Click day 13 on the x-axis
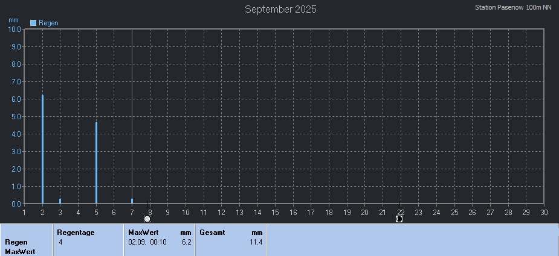Viewport: 559px width, 256px height. pos(239,213)
